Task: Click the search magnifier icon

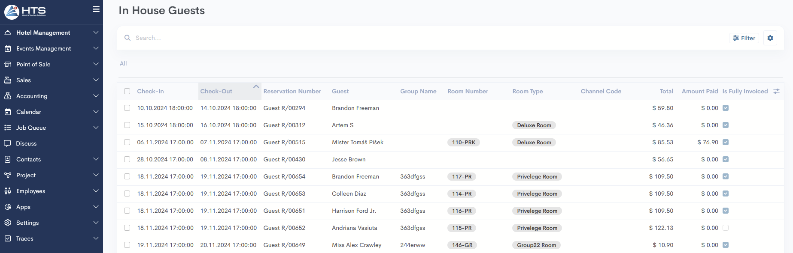Action: (x=128, y=38)
